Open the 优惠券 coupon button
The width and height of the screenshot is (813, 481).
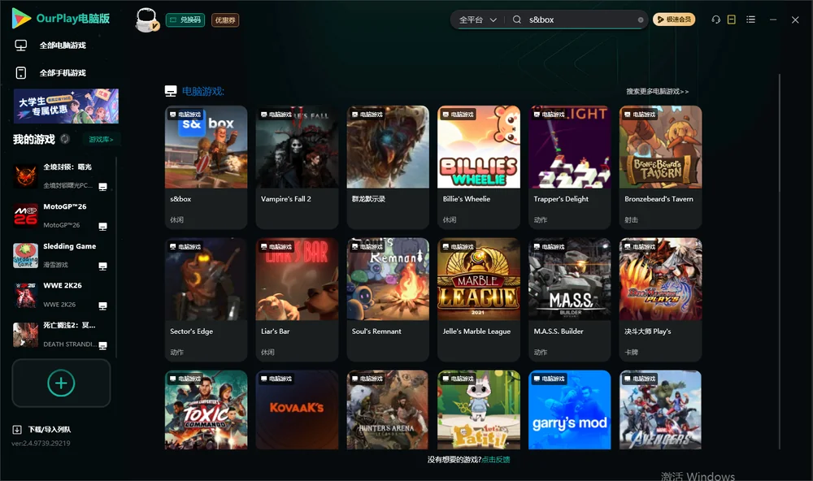(x=225, y=20)
